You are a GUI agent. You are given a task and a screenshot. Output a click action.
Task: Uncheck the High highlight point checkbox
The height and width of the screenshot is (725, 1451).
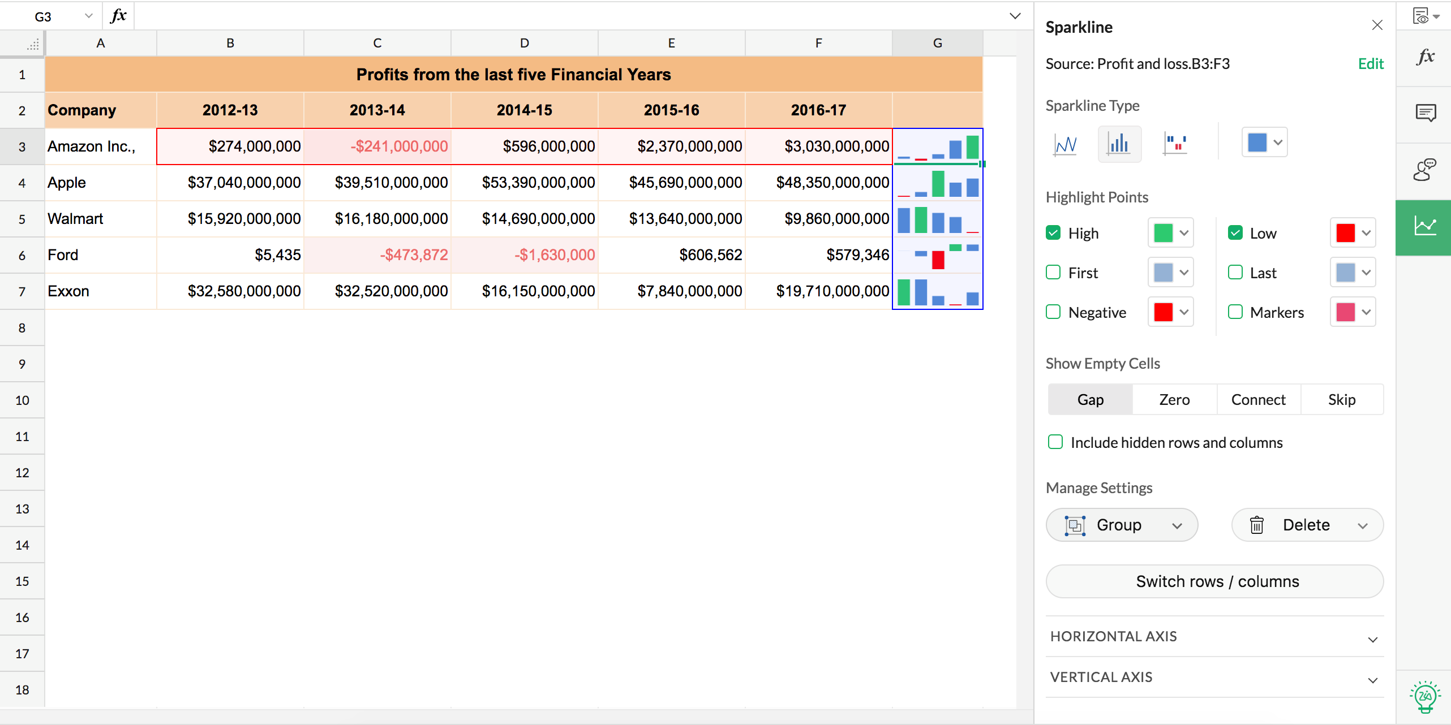tap(1053, 233)
